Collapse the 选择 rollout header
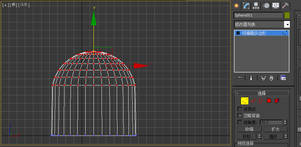The height and width of the screenshot is (147, 301). click(x=262, y=93)
